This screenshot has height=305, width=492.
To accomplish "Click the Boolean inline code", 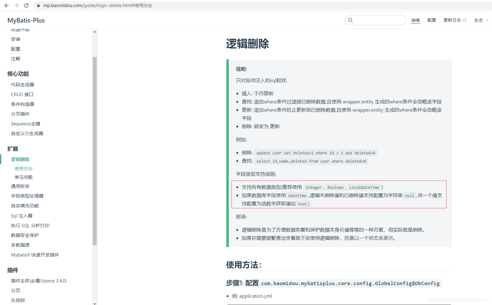I will pos(336,187).
